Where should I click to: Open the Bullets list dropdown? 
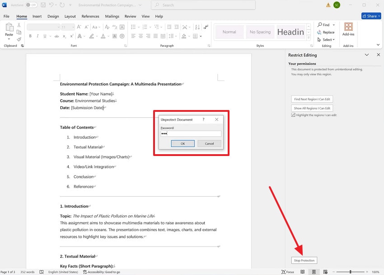(x=139, y=27)
